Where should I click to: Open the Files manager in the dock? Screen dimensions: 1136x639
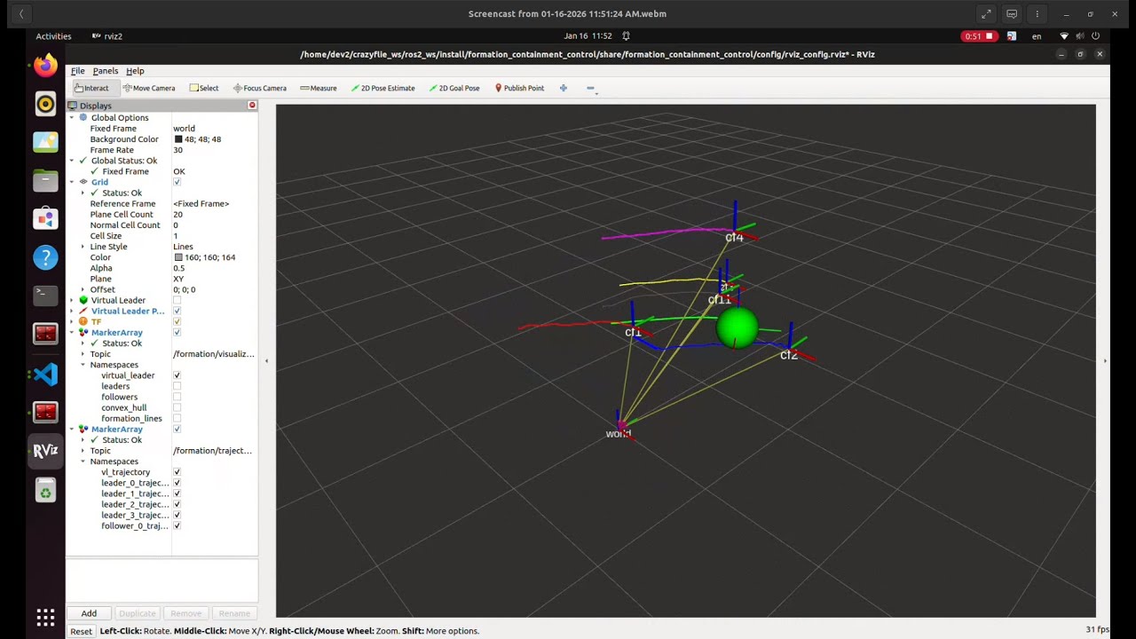[x=45, y=181]
